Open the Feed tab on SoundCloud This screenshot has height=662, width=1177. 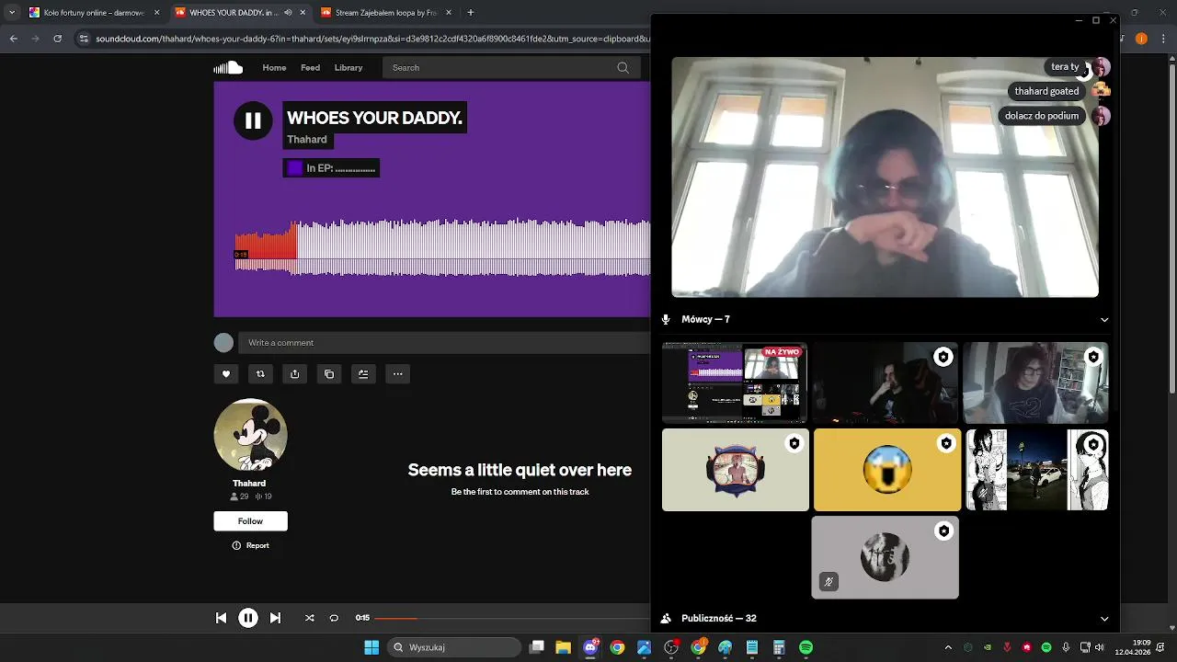click(x=311, y=67)
